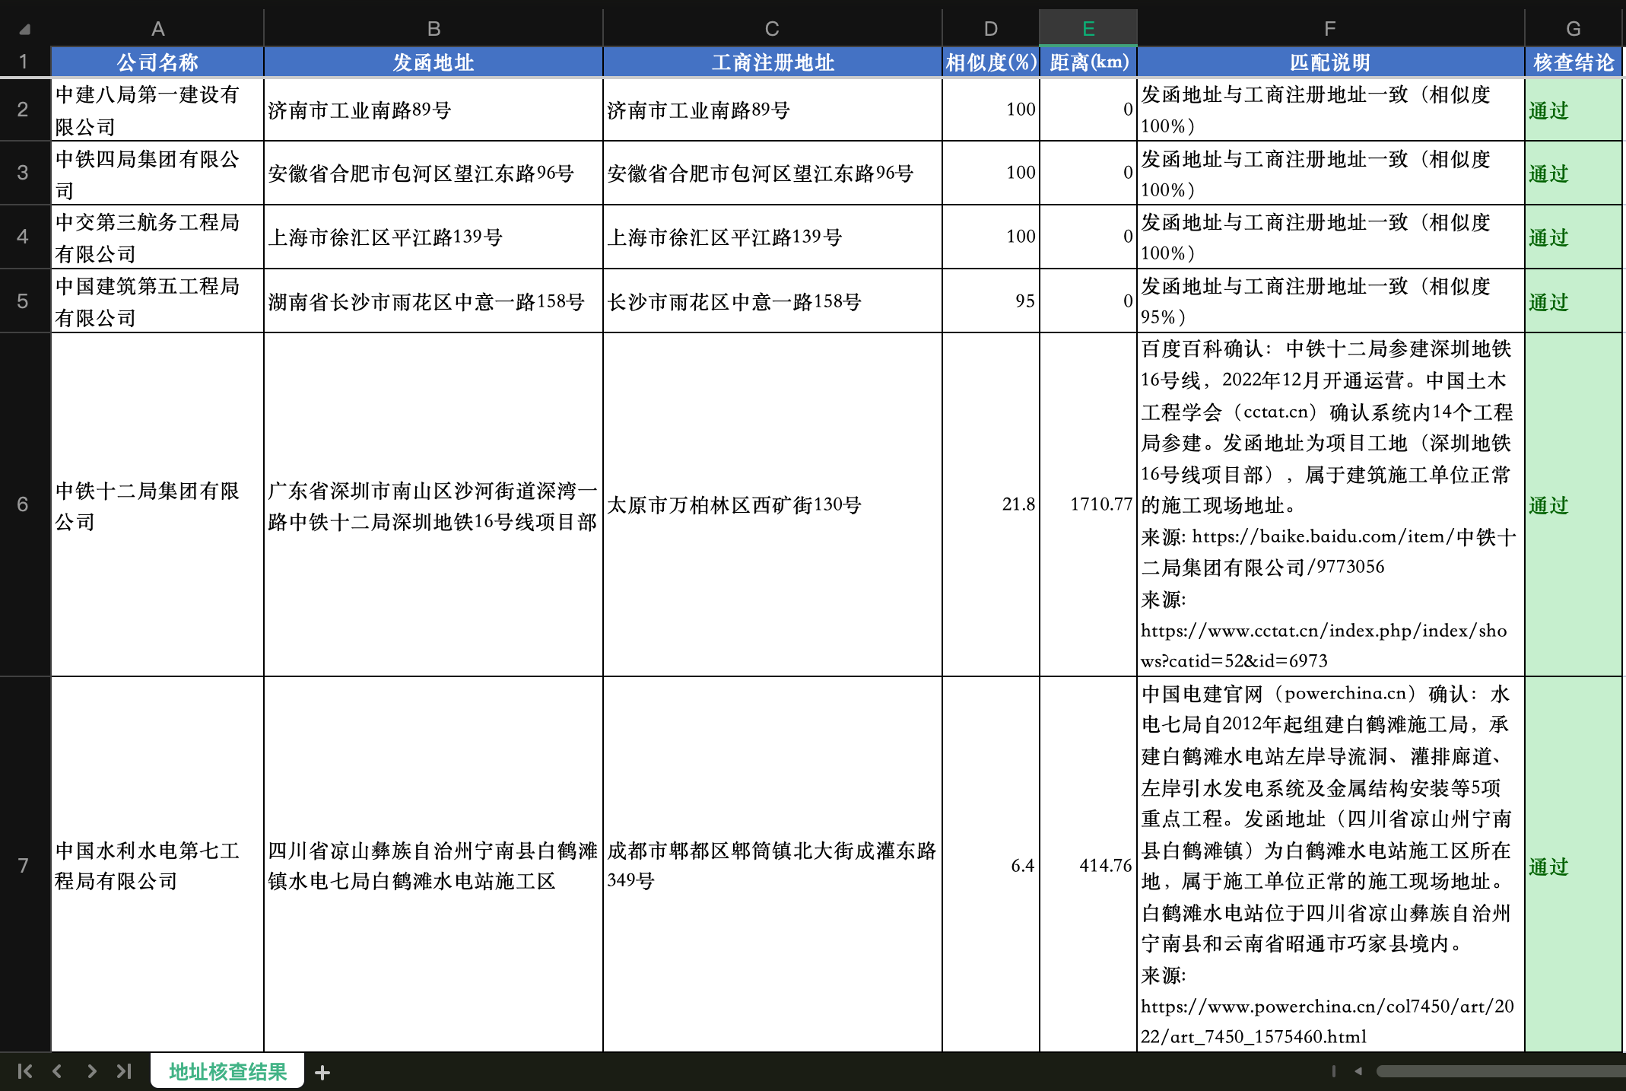Select column C header

click(x=773, y=29)
